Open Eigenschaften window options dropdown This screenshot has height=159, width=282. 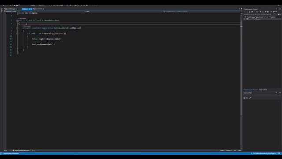click(x=276, y=93)
